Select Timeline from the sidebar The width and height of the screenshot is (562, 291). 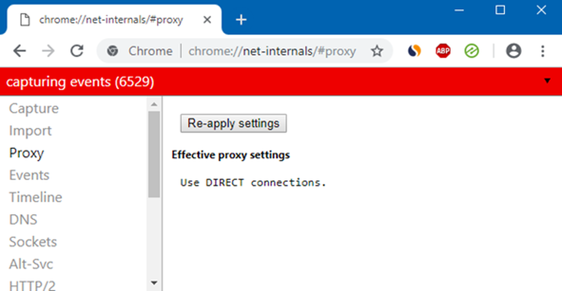35,198
